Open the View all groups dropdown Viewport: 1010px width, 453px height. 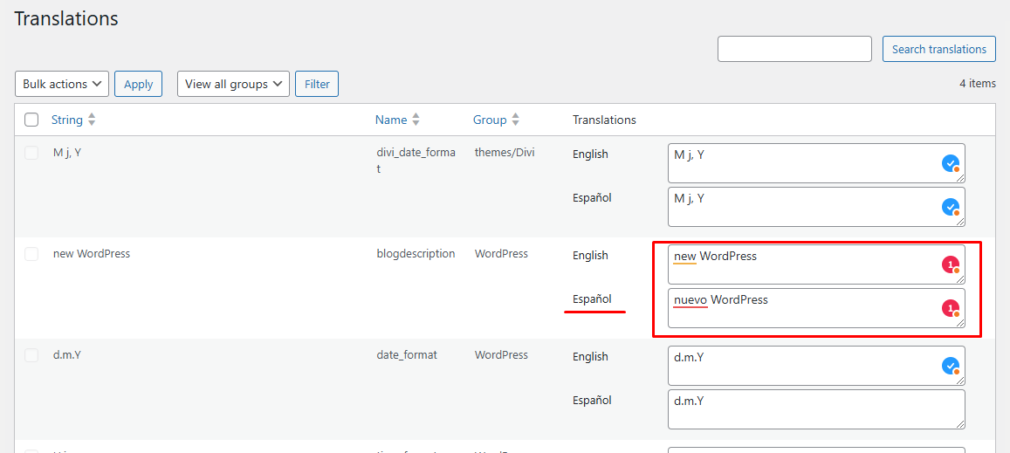[x=233, y=84]
